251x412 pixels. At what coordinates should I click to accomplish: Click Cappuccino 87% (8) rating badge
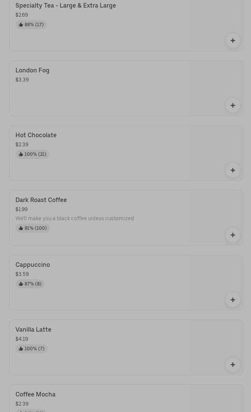[30, 284]
